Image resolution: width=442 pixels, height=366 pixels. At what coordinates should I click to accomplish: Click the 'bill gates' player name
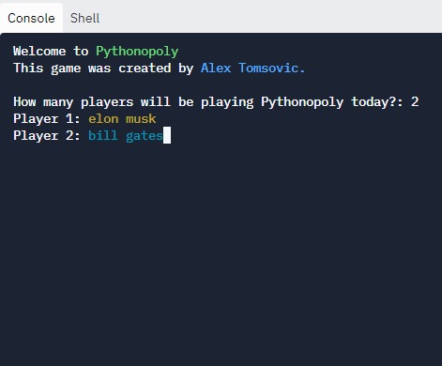pos(126,136)
